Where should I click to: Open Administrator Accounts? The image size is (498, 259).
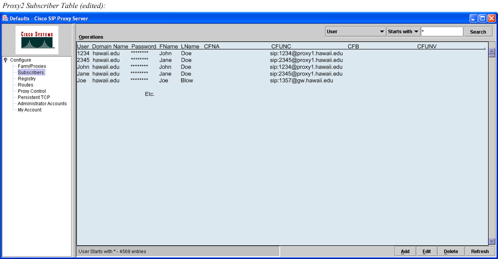42,104
